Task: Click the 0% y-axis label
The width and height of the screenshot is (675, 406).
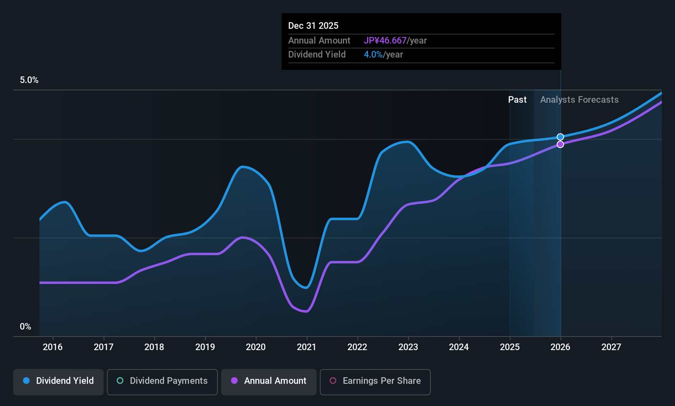Action: [25, 327]
